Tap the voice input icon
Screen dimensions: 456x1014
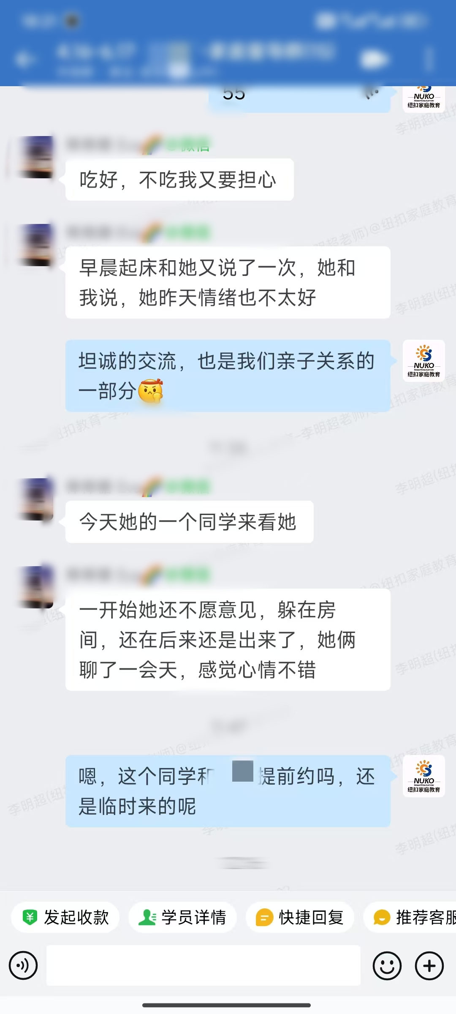(x=23, y=966)
